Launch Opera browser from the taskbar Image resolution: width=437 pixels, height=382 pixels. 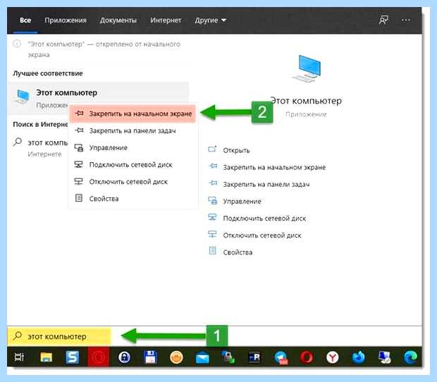click(307, 357)
